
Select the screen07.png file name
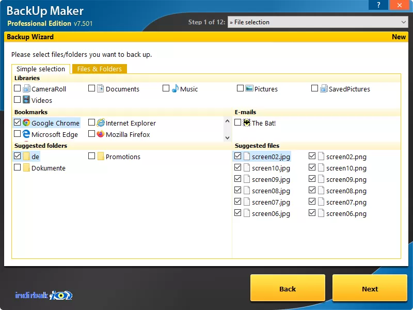point(346,202)
